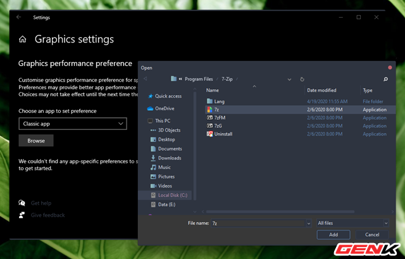The width and height of the screenshot is (405, 259).
Task: Click inside the File name field
Action: click(x=259, y=223)
